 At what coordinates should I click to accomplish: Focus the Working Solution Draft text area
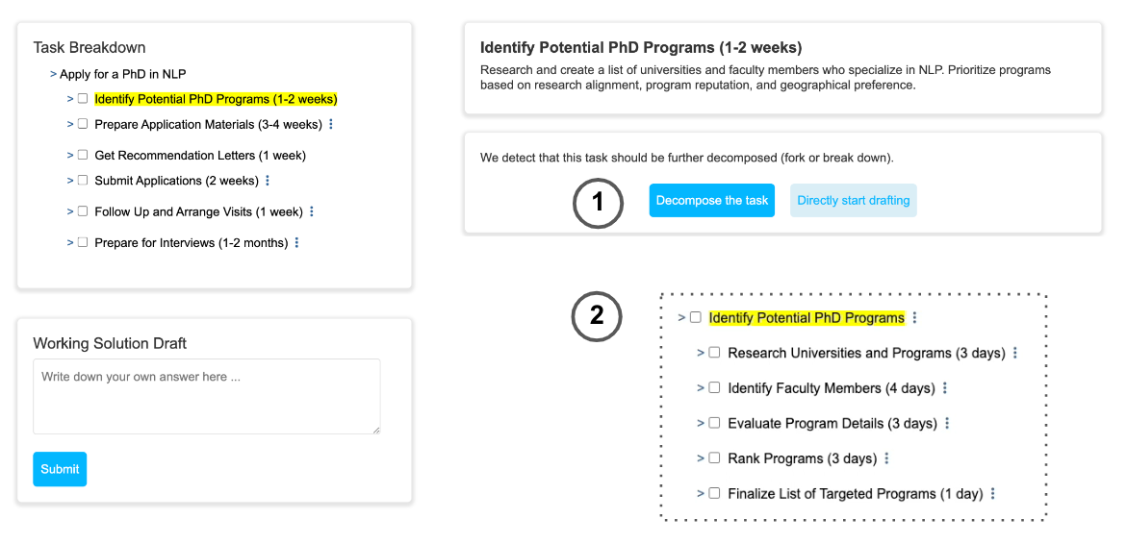click(206, 396)
